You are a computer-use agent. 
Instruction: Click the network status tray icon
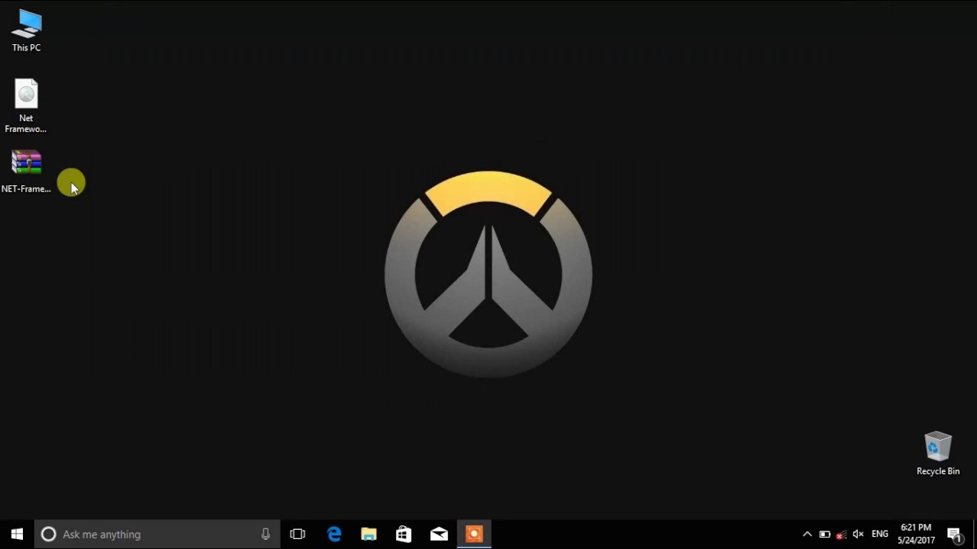pos(841,535)
